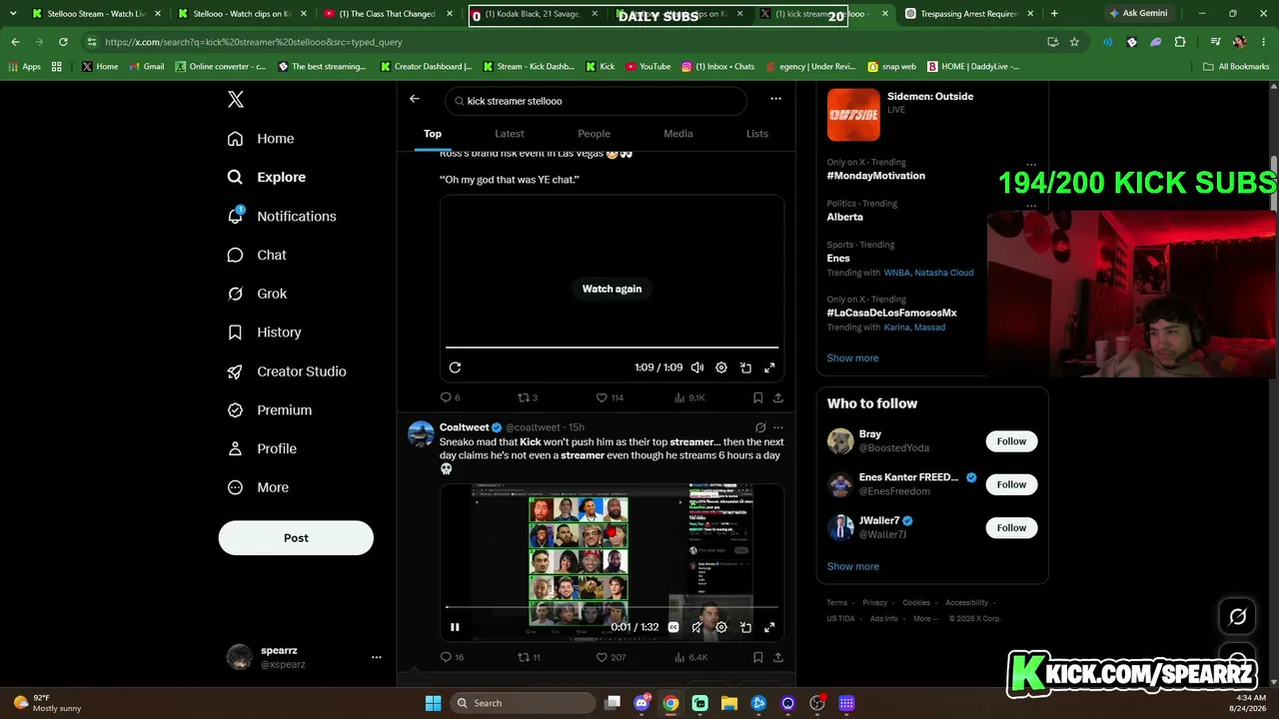Unmute the Coaltweet video

pyautogui.click(x=697, y=627)
